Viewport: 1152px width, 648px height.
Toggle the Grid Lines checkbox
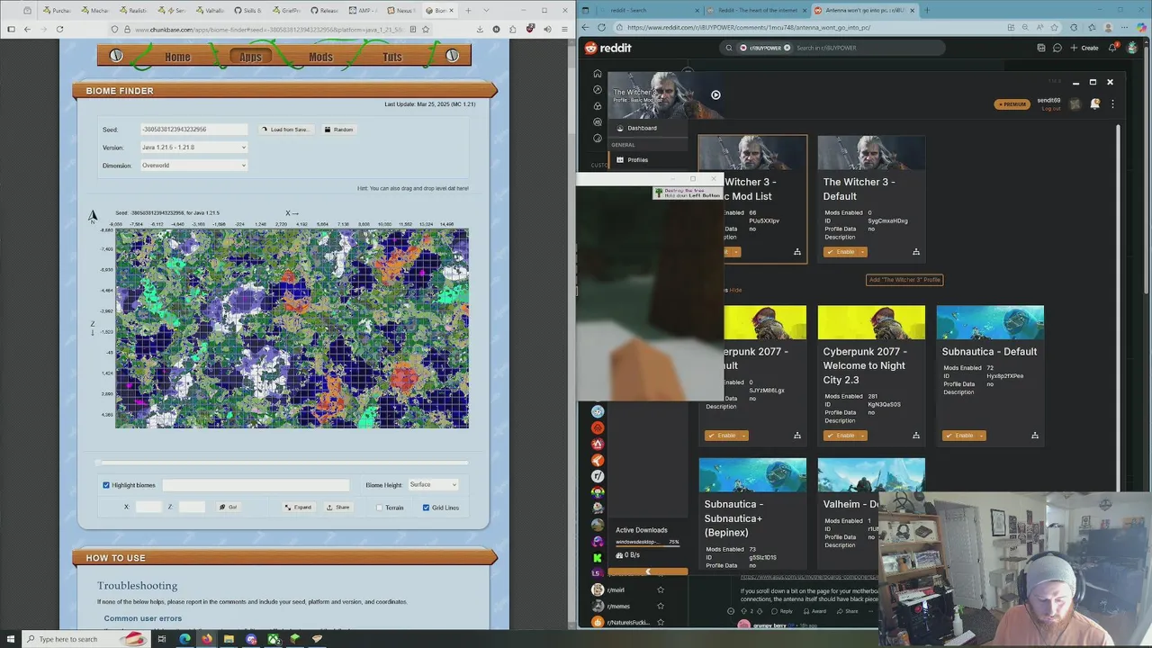tap(426, 508)
